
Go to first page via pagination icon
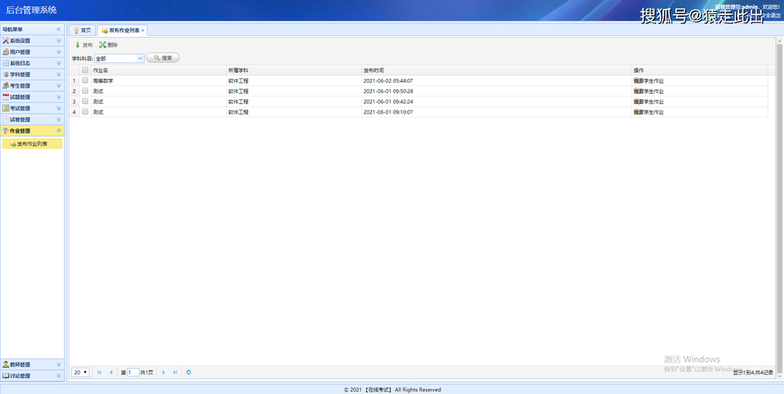tap(99, 373)
